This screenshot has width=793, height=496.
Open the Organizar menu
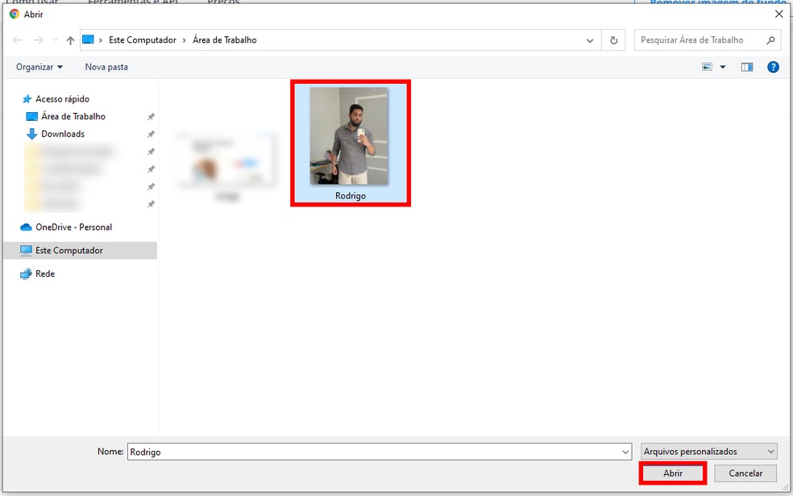point(36,67)
